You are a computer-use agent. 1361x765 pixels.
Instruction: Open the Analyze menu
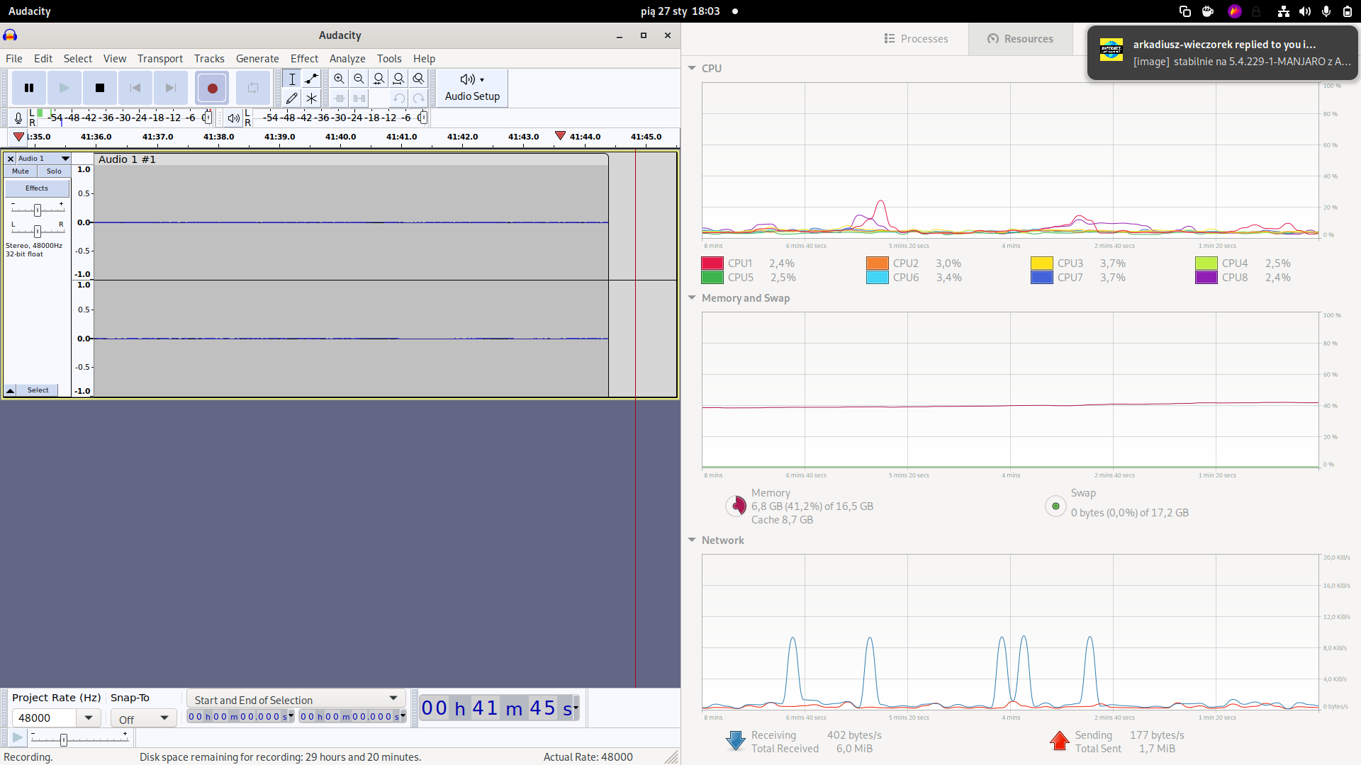(x=347, y=59)
